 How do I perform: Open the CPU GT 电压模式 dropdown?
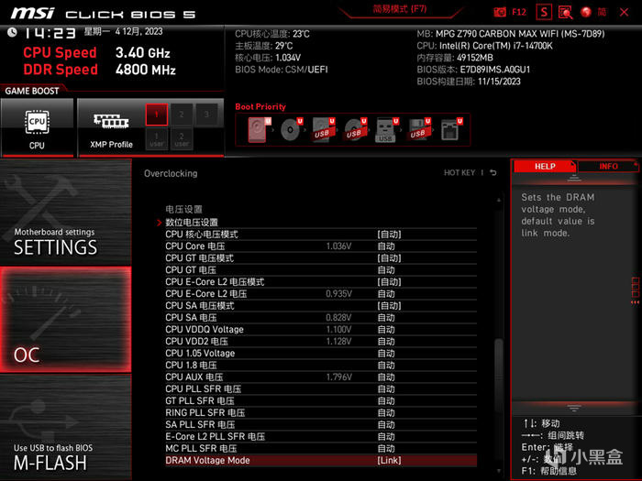coord(389,258)
